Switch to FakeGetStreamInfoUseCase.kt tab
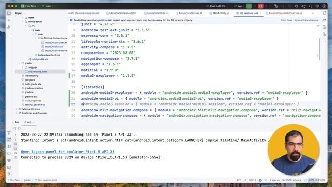The height and width of the screenshot is (187, 332). [284, 13]
